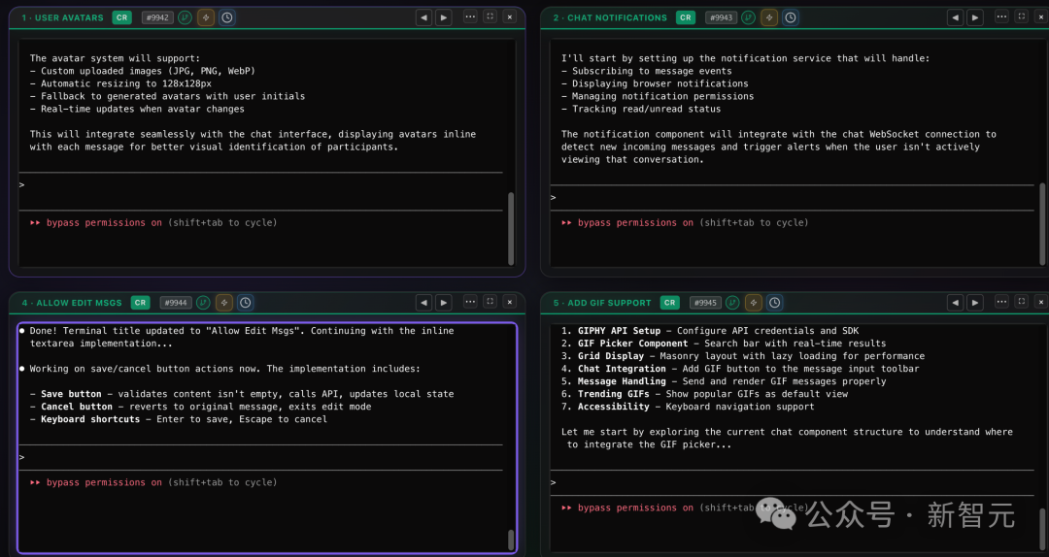
Task: Click the #9942 issue tag
Action: pyautogui.click(x=158, y=17)
